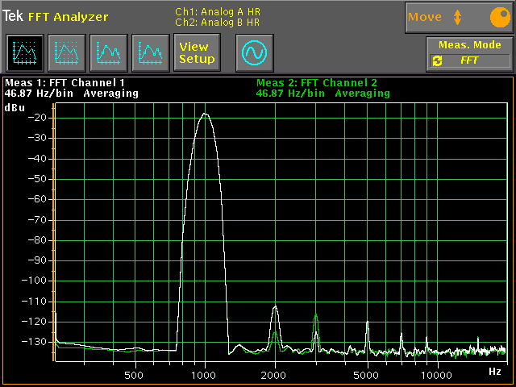
Task: Click the up-down arrow beside Move
Action: tap(458, 17)
